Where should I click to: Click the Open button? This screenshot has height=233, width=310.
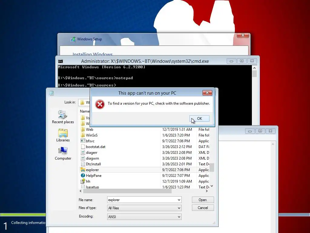tap(203, 200)
